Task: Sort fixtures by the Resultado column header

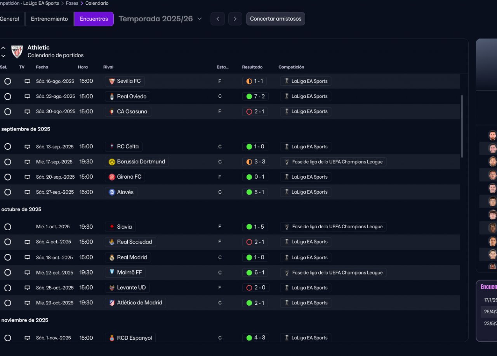Action: point(252,67)
